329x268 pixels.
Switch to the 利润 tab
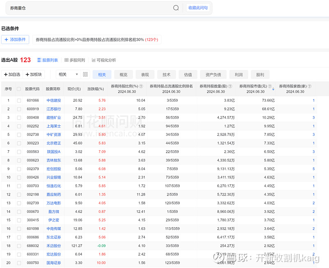pyautogui.click(x=239, y=75)
